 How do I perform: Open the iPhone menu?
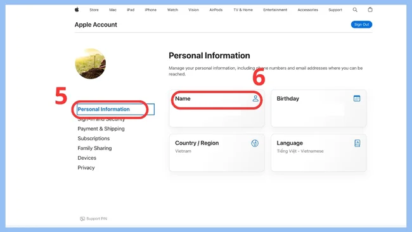[151, 10]
